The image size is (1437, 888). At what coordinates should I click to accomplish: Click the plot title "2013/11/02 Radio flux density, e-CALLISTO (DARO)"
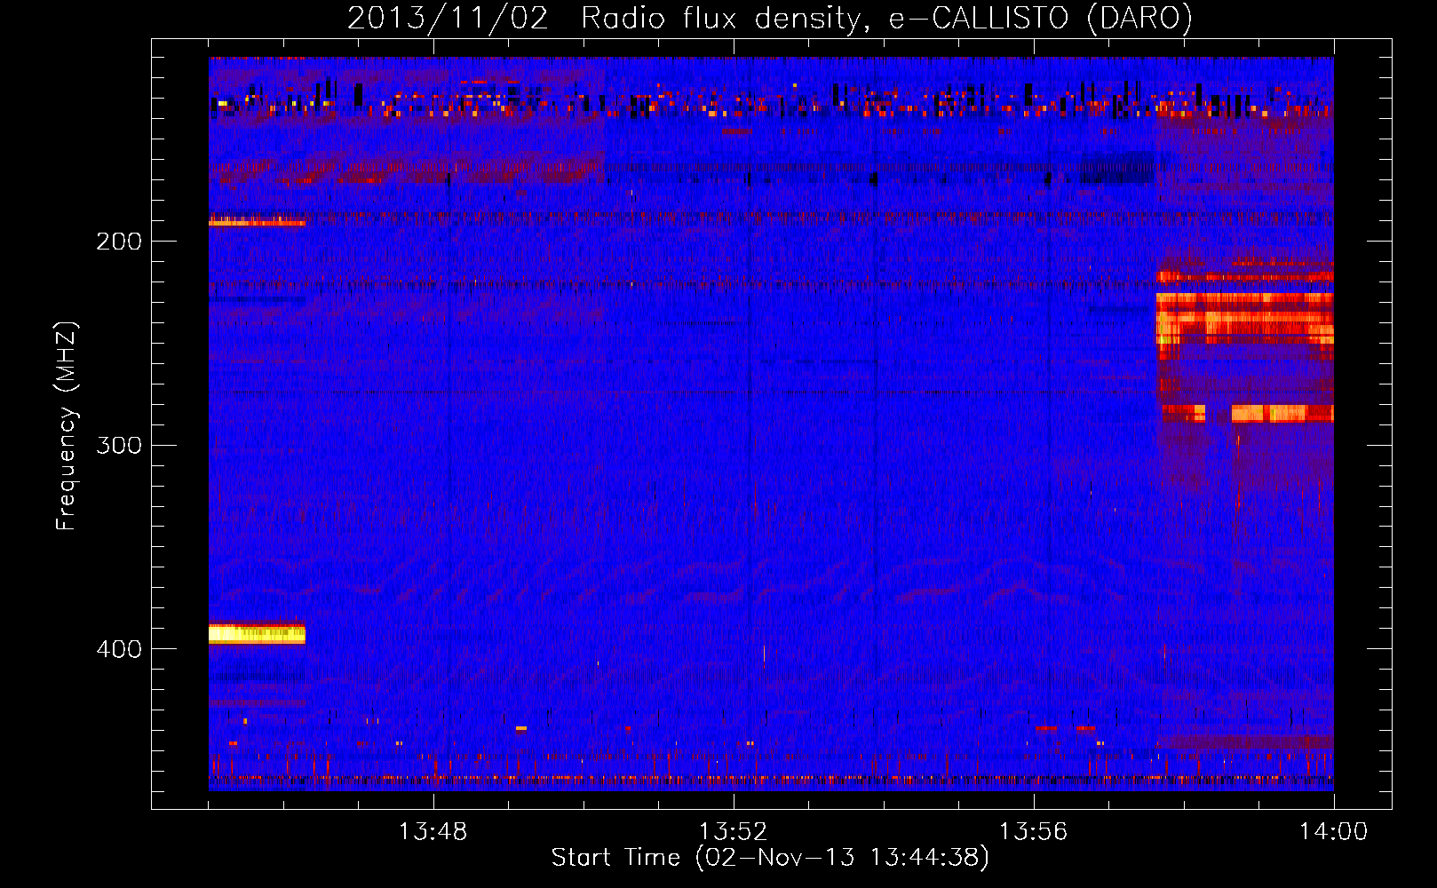pos(769,18)
